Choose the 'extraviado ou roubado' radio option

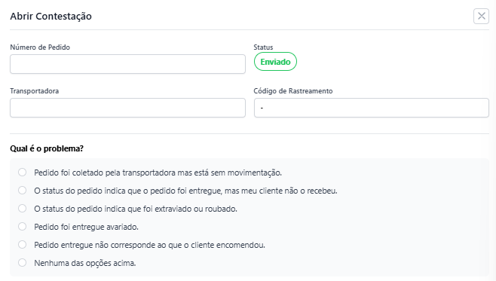[x=22, y=208]
